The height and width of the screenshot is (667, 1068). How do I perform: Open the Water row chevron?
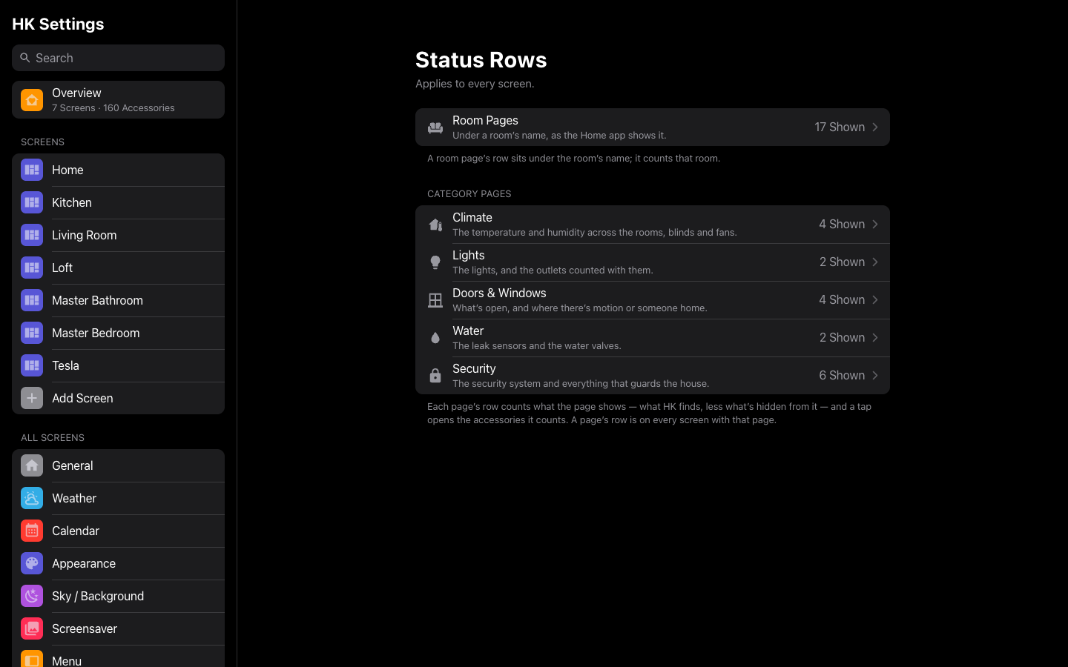click(875, 338)
